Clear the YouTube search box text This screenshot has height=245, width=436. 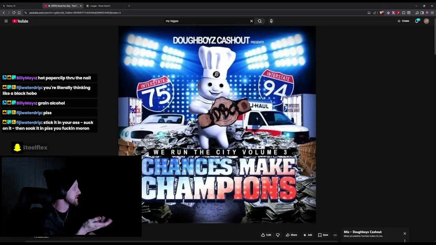251,21
